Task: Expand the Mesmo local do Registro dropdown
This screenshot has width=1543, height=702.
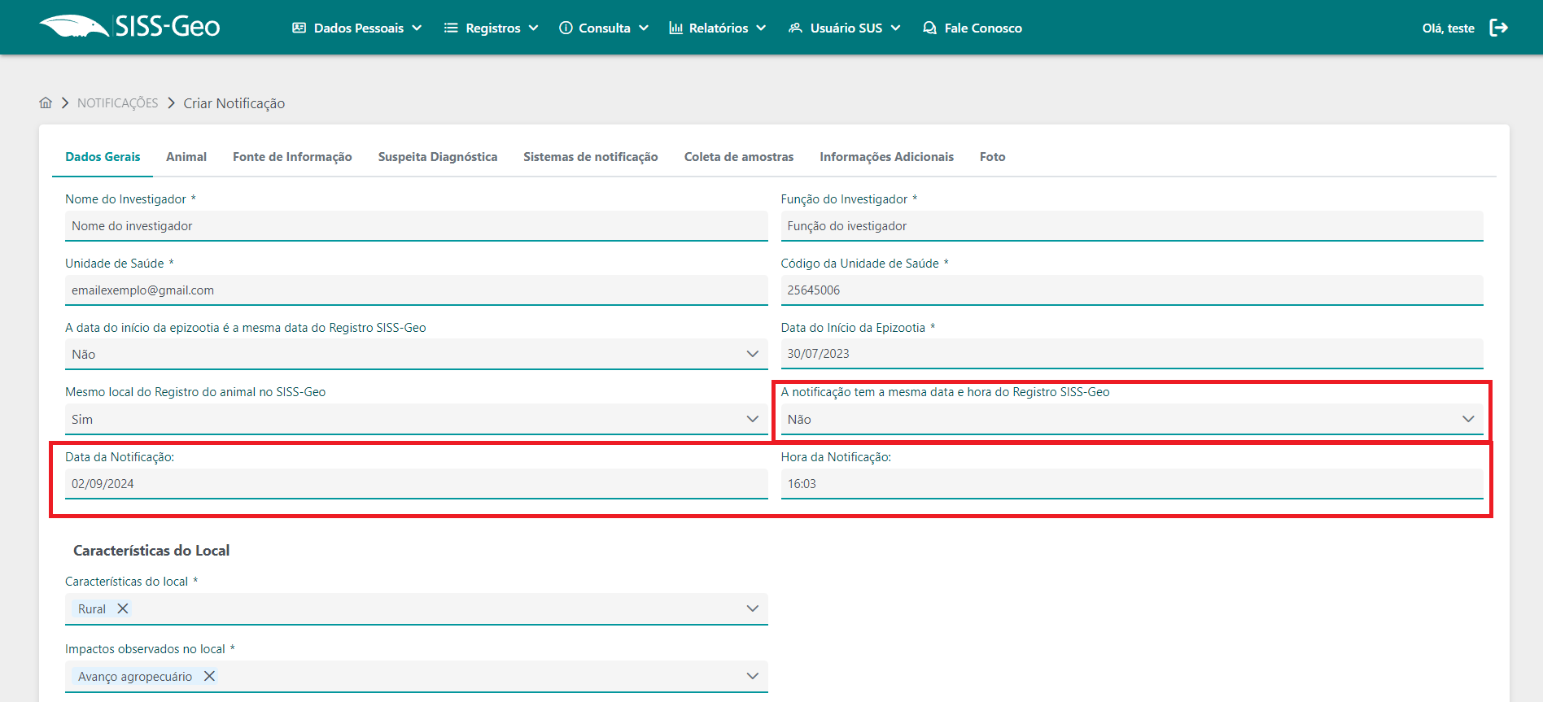Action: point(415,419)
